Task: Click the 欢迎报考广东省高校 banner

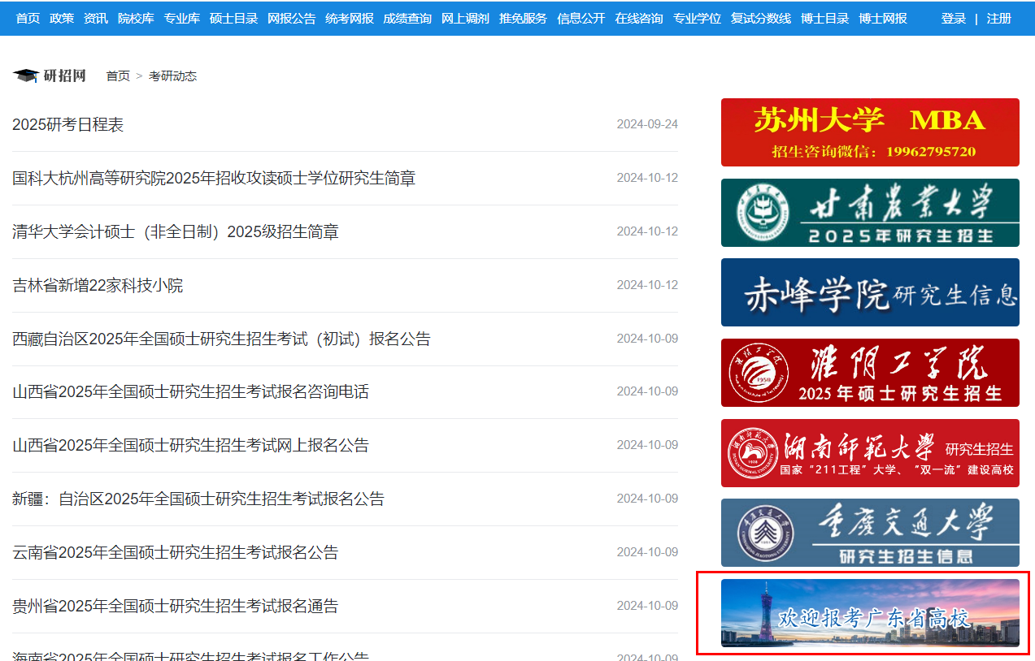Action: point(870,613)
